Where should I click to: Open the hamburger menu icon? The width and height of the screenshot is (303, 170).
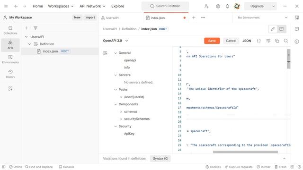point(6,6)
